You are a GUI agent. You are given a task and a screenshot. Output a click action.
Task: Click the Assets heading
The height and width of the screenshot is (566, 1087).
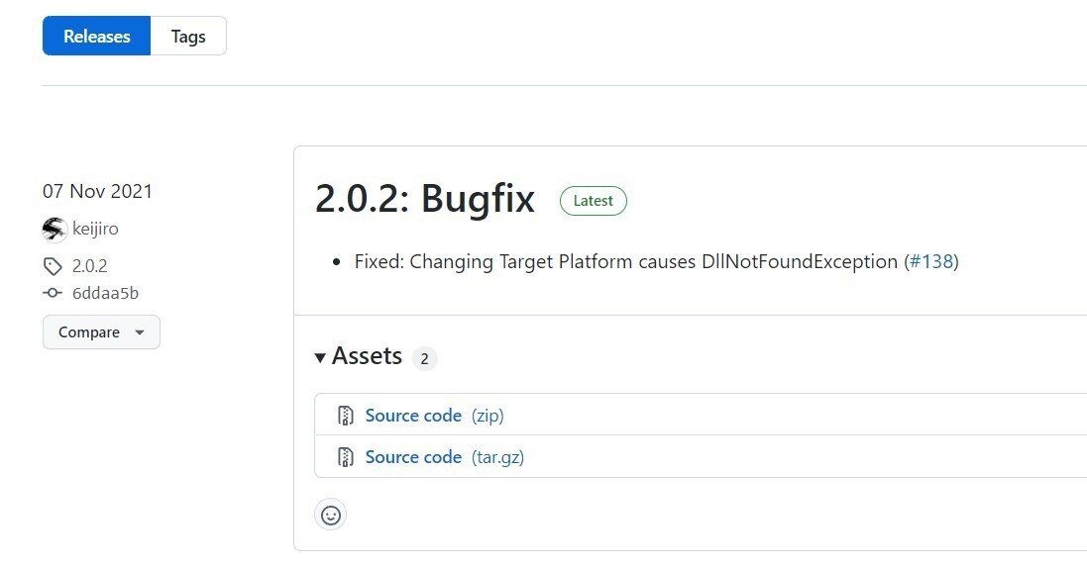367,356
